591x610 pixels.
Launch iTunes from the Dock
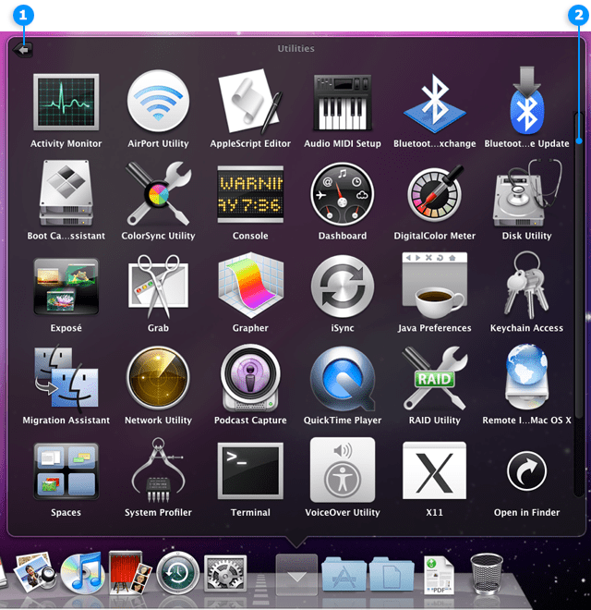81,571
